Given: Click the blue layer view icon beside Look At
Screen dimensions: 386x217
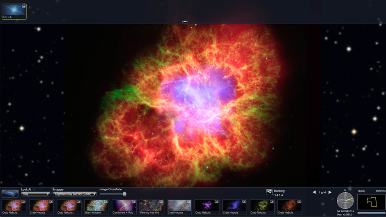Looking at the screenshot, I should (x=10, y=193).
